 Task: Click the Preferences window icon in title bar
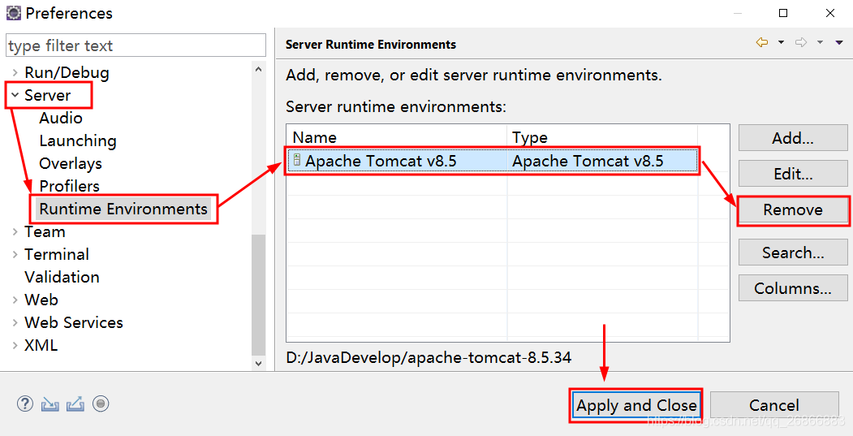click(x=13, y=12)
